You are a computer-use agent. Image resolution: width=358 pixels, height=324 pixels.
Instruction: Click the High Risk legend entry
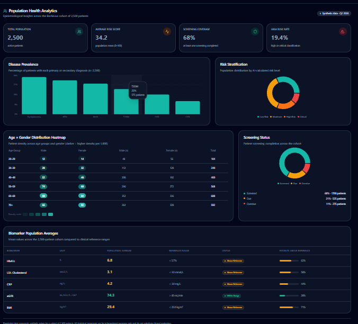(x=290, y=117)
